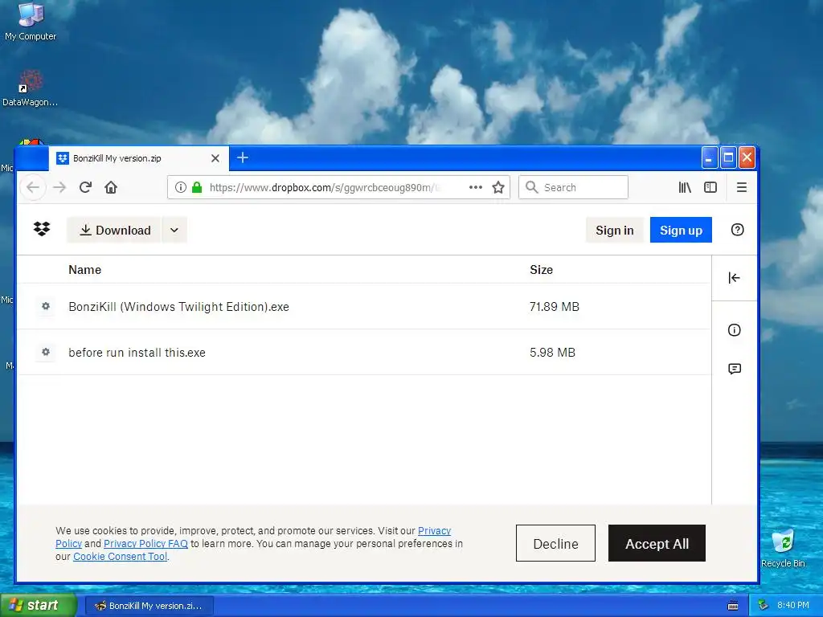Open the Library bookshelf icon

pyautogui.click(x=685, y=187)
